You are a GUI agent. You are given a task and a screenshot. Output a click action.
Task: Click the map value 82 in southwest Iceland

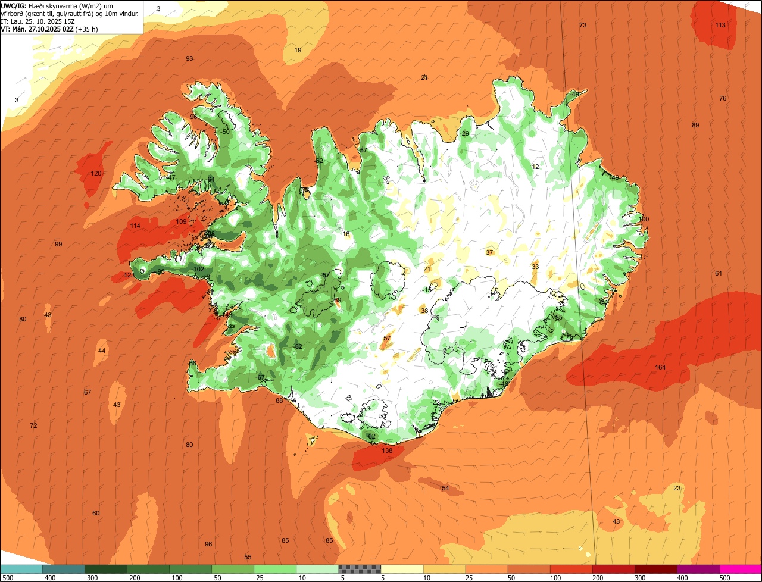(x=299, y=347)
